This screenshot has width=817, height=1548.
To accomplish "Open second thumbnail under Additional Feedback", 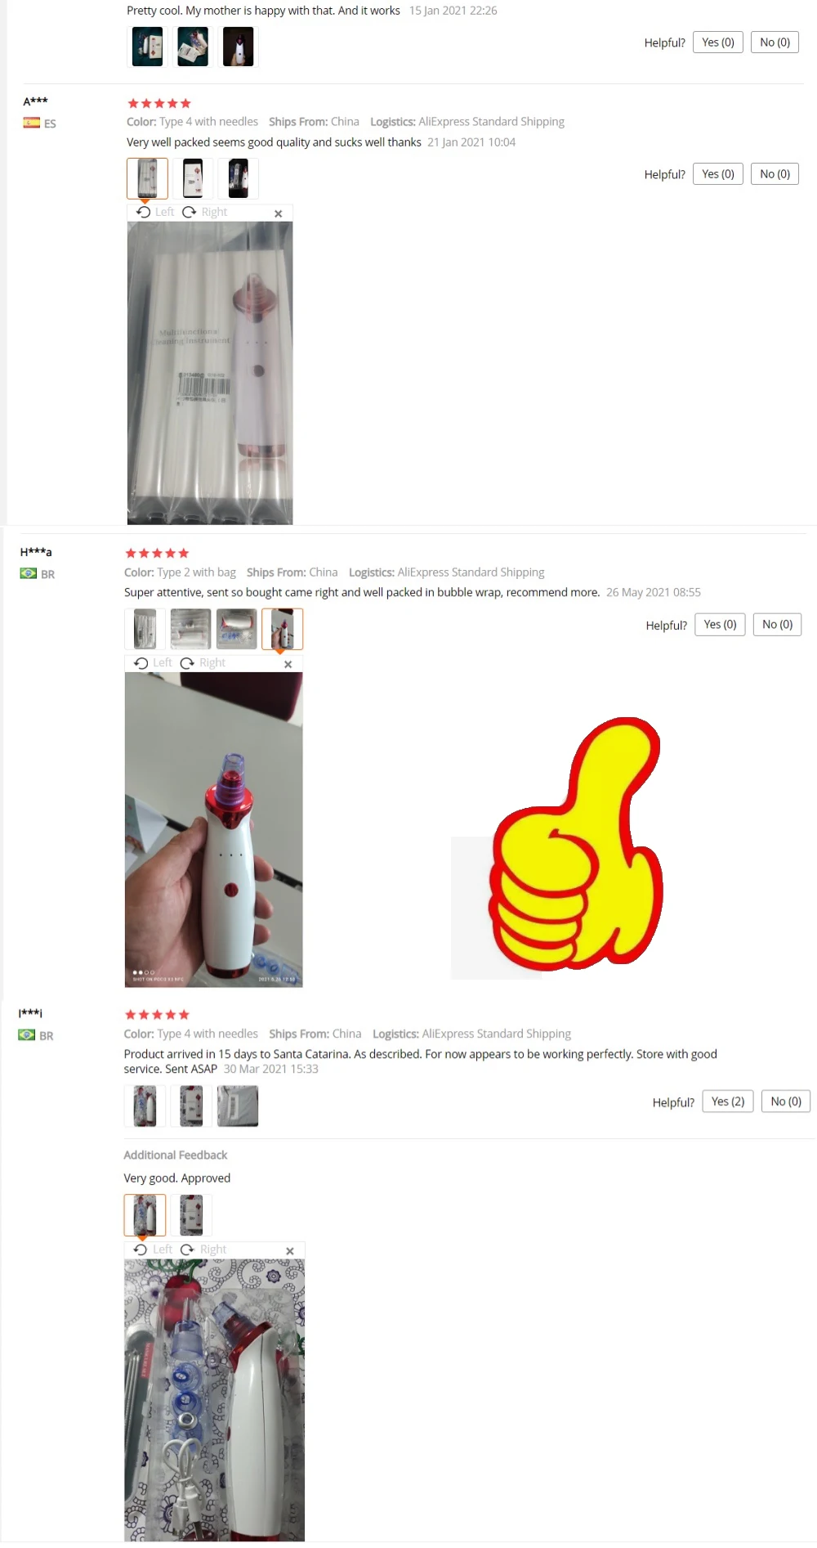I will 191,1215.
